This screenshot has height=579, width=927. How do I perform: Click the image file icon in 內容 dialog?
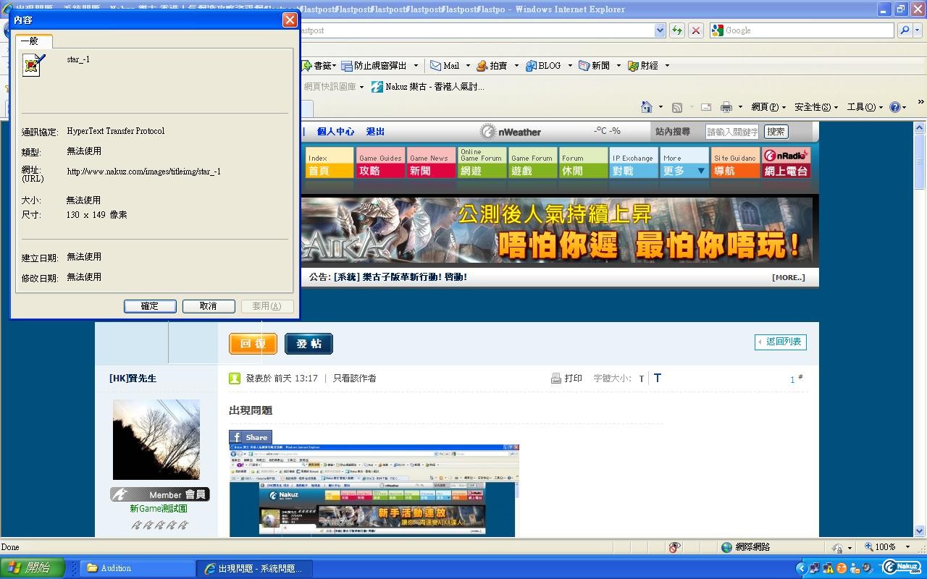33,64
